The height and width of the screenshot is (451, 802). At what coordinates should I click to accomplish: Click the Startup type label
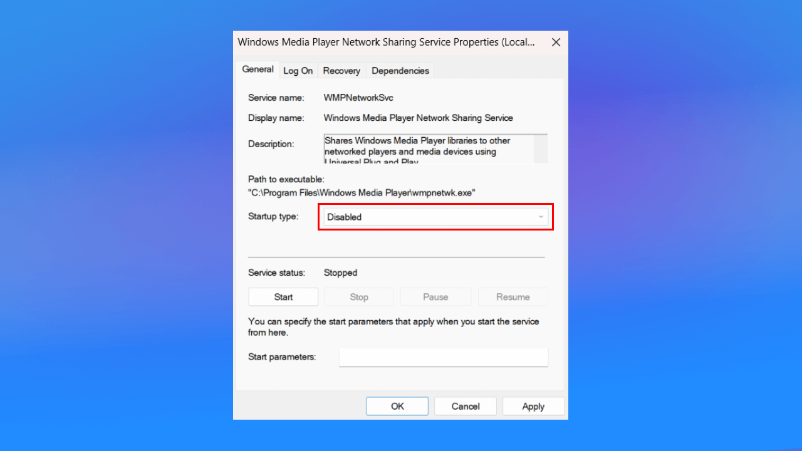pyautogui.click(x=273, y=216)
